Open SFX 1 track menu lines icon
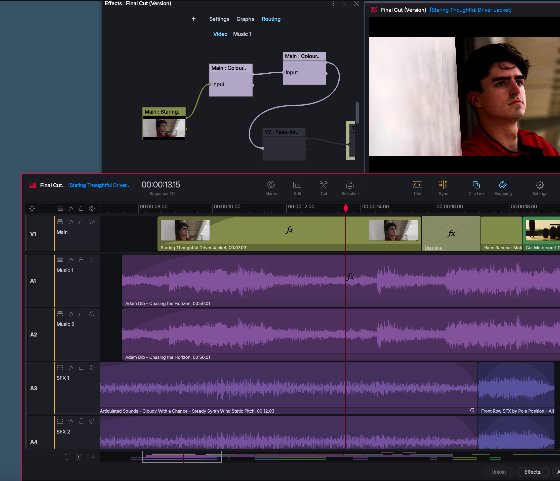Viewport: 560px width, 481px height. [60, 367]
